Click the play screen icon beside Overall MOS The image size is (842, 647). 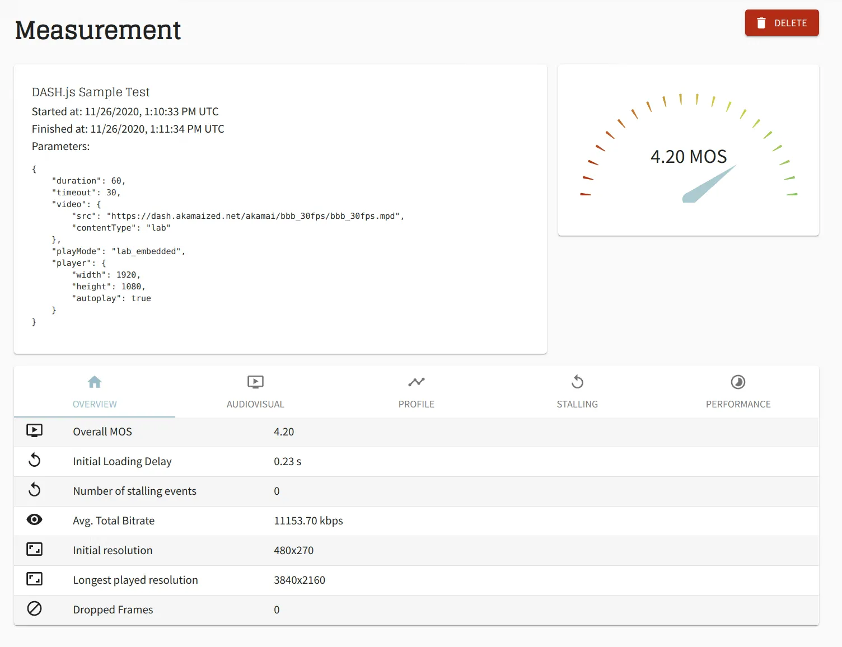[x=34, y=430]
